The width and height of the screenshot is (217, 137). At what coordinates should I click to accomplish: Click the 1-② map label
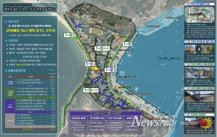pos(109,70)
